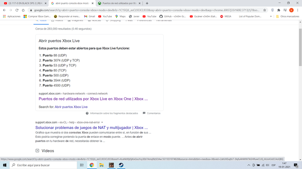The height and width of the screenshot is (169, 302).
Task: Open File Explorer from the taskbar
Action: [102, 165]
